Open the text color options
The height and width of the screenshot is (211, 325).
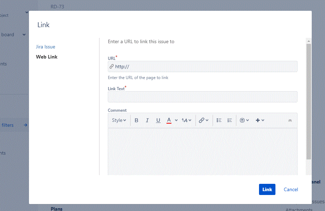[171, 120]
